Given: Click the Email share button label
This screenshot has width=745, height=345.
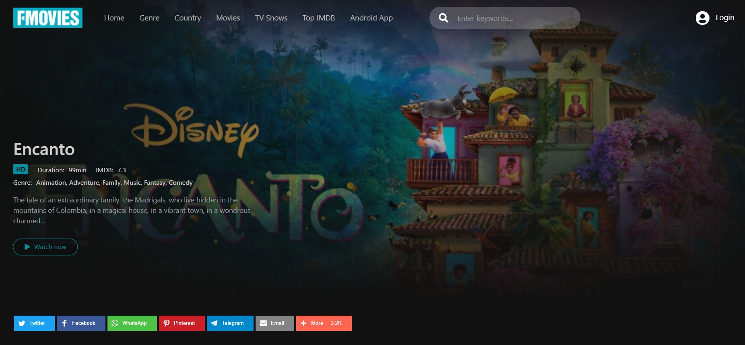Looking at the screenshot, I should tap(277, 323).
